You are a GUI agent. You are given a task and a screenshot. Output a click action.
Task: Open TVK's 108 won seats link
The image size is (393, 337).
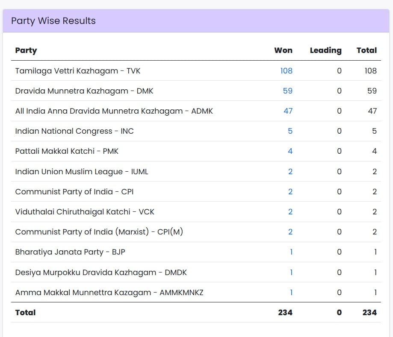286,71
